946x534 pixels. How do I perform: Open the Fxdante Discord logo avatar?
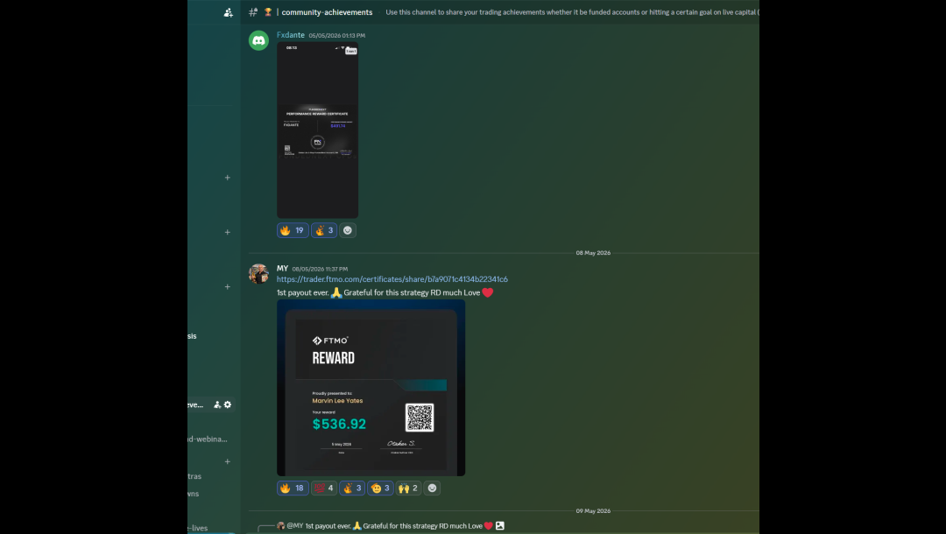258,40
